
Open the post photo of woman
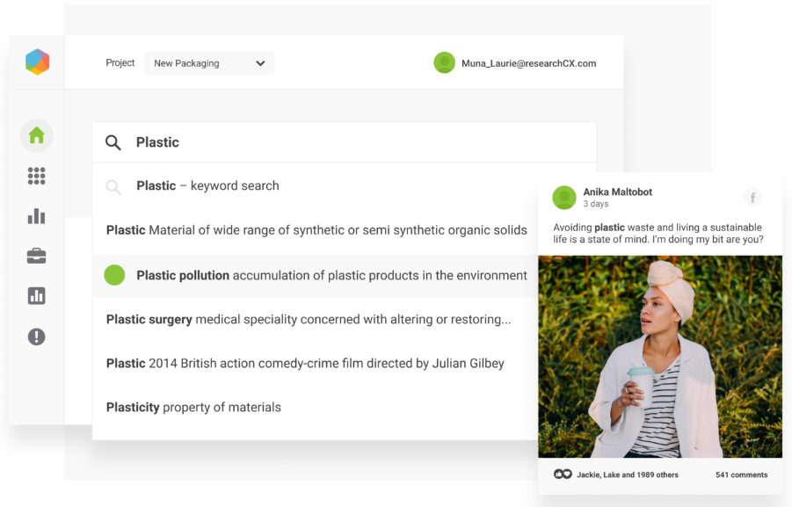click(x=659, y=356)
